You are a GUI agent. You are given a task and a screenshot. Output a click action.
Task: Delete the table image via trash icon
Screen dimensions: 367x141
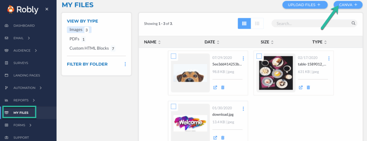[x=309, y=87]
